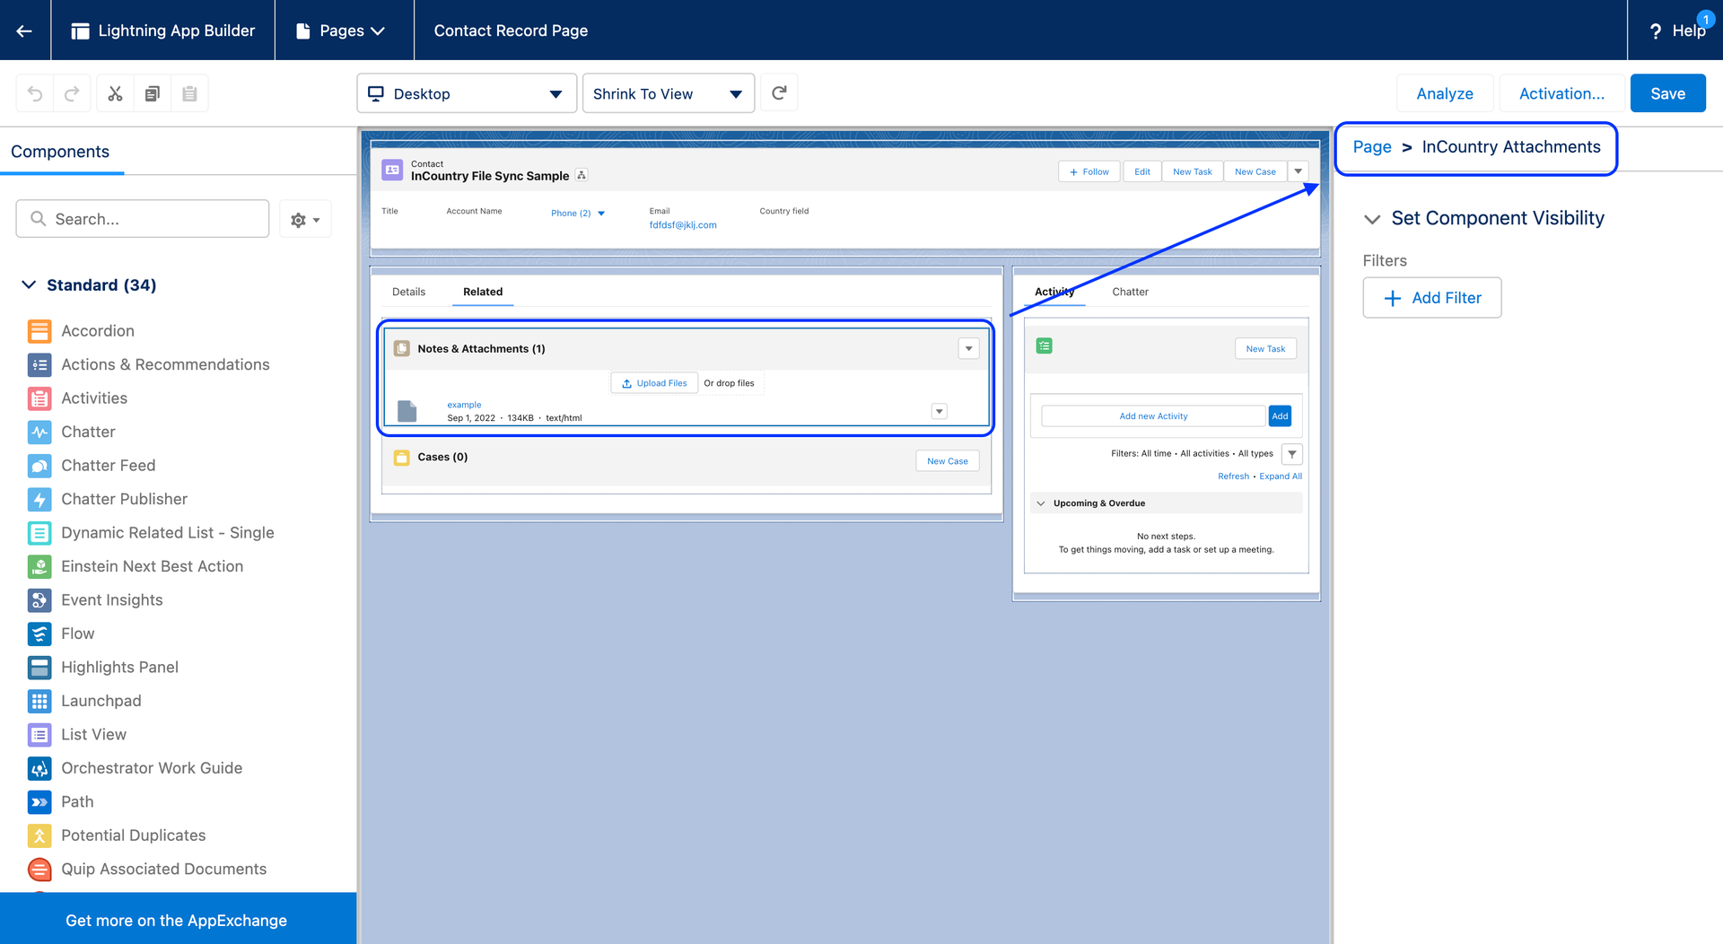
Task: Click the activity Refresh link
Action: click(1233, 476)
